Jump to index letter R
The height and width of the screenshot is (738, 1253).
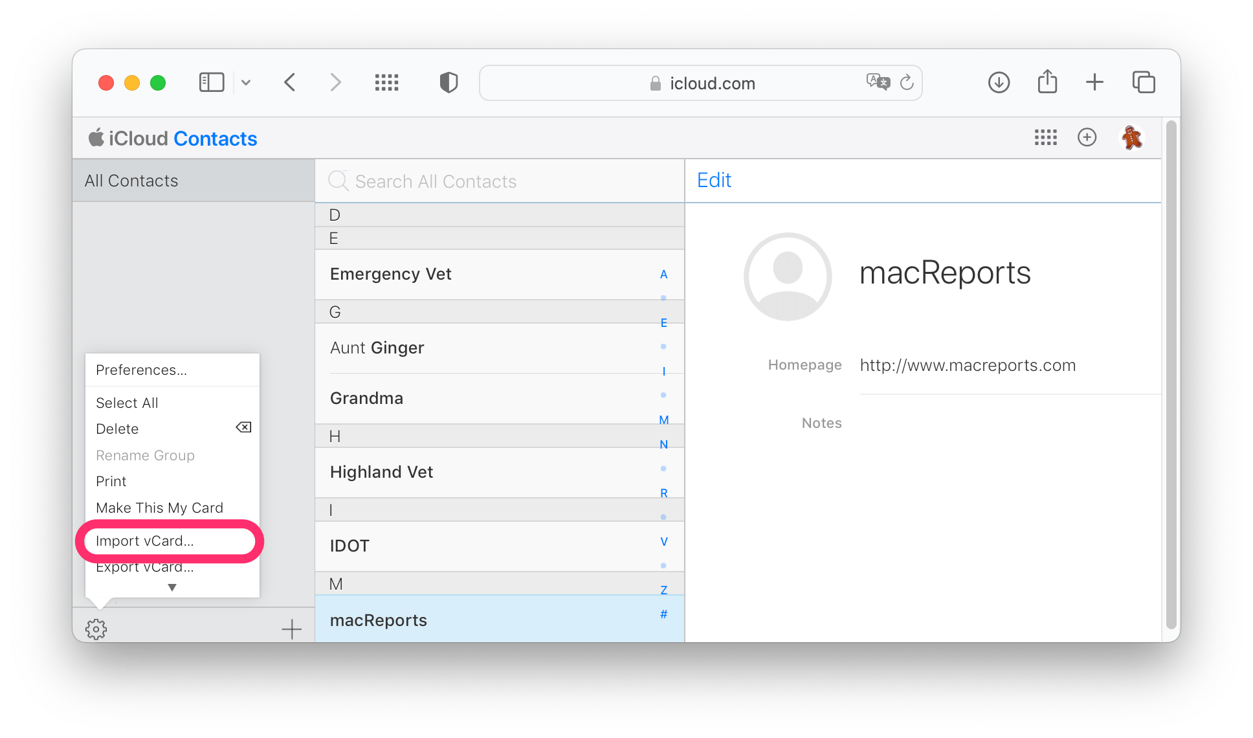click(663, 493)
